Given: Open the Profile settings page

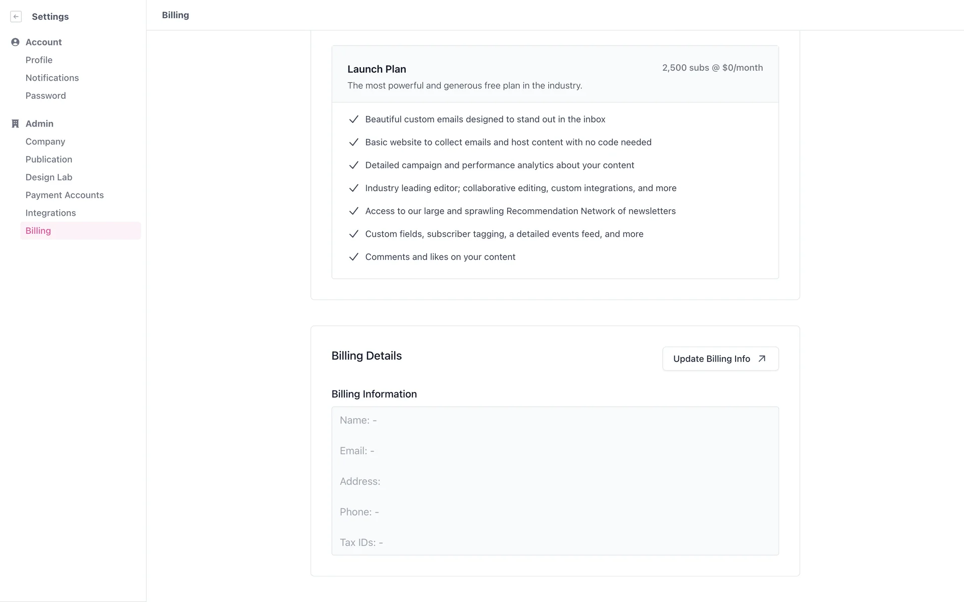Looking at the screenshot, I should tap(39, 60).
